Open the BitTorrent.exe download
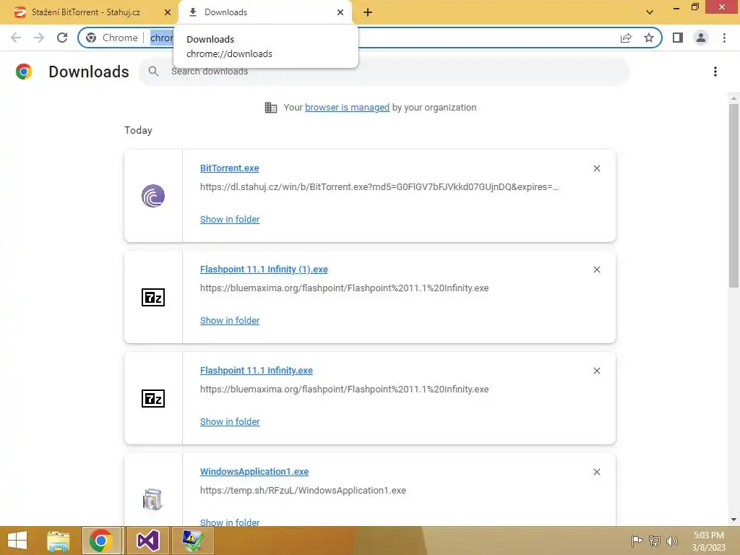 [229, 168]
